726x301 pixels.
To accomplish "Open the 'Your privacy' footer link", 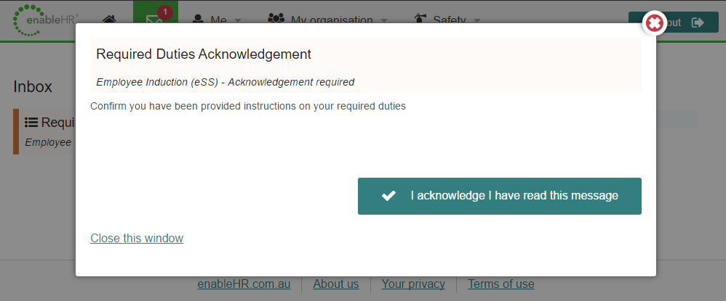I will (x=413, y=284).
